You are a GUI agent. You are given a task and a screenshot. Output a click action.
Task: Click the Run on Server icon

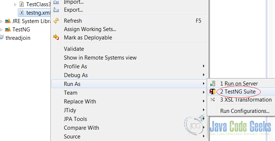[213, 84]
